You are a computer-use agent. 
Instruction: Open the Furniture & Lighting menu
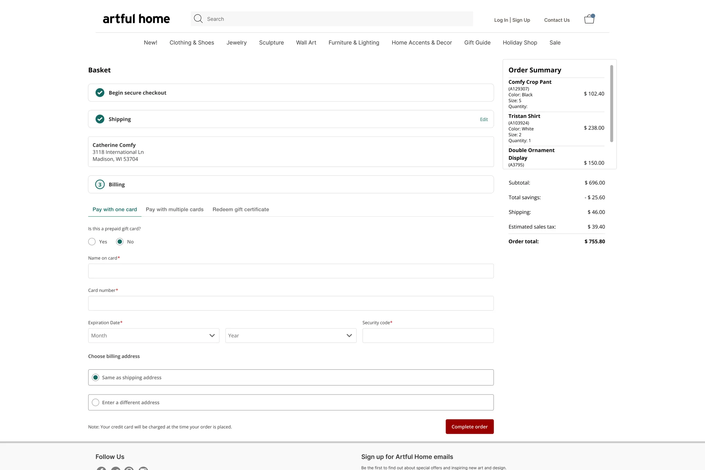354,43
